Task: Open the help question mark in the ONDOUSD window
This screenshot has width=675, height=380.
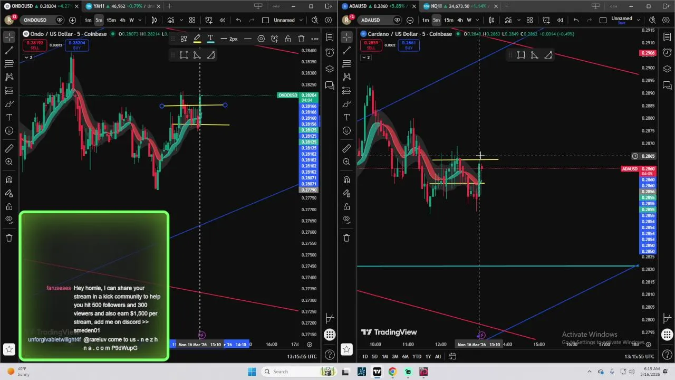Action: [x=330, y=355]
